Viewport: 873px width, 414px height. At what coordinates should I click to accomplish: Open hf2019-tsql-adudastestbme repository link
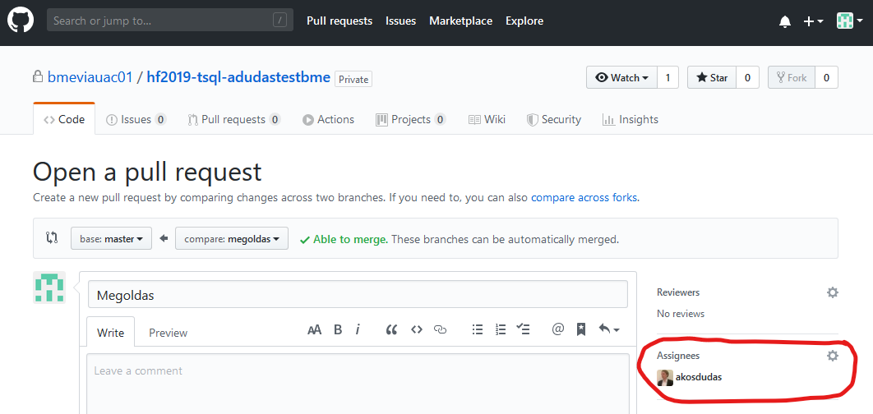pyautogui.click(x=238, y=77)
